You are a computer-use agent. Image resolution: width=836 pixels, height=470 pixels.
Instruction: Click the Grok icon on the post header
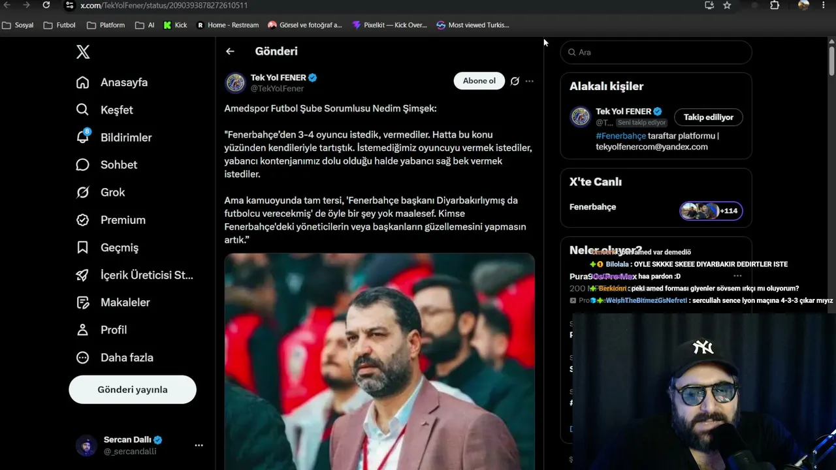click(515, 81)
